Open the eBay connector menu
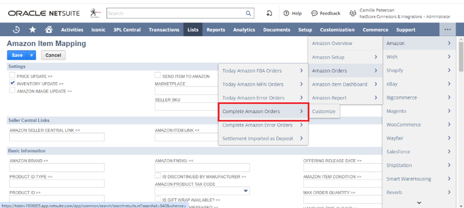This screenshot has height=208, width=464. pyautogui.click(x=419, y=84)
